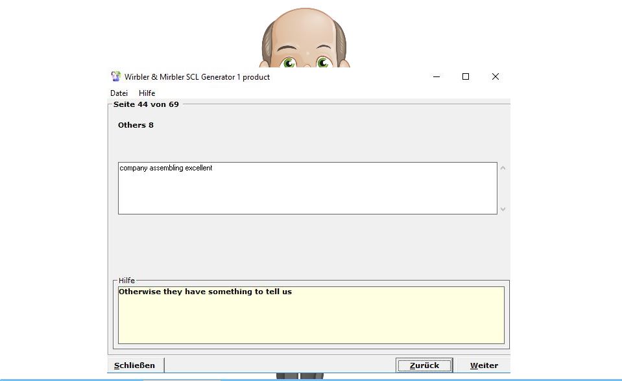Click the cartoon character's left green eye

tap(289, 63)
